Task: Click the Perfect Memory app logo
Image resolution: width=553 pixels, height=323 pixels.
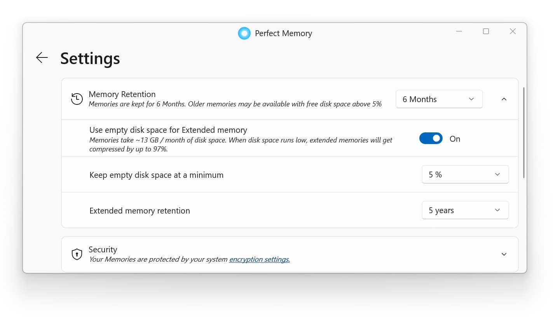Action: [244, 33]
